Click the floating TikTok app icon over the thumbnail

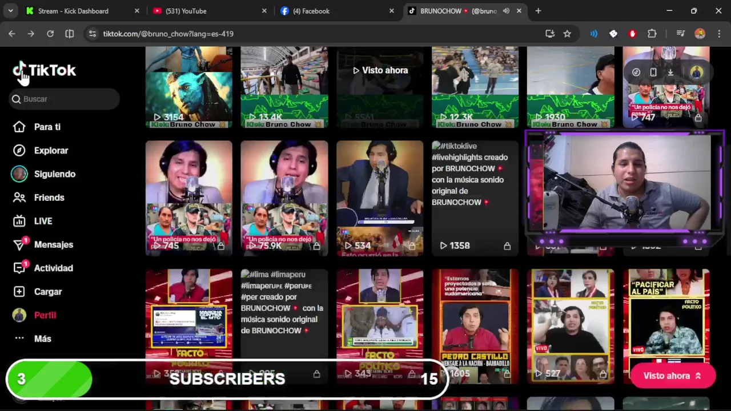(x=636, y=72)
